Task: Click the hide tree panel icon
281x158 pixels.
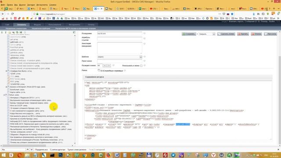Action: click(74, 32)
